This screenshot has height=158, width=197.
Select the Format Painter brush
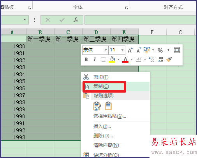[169, 60]
